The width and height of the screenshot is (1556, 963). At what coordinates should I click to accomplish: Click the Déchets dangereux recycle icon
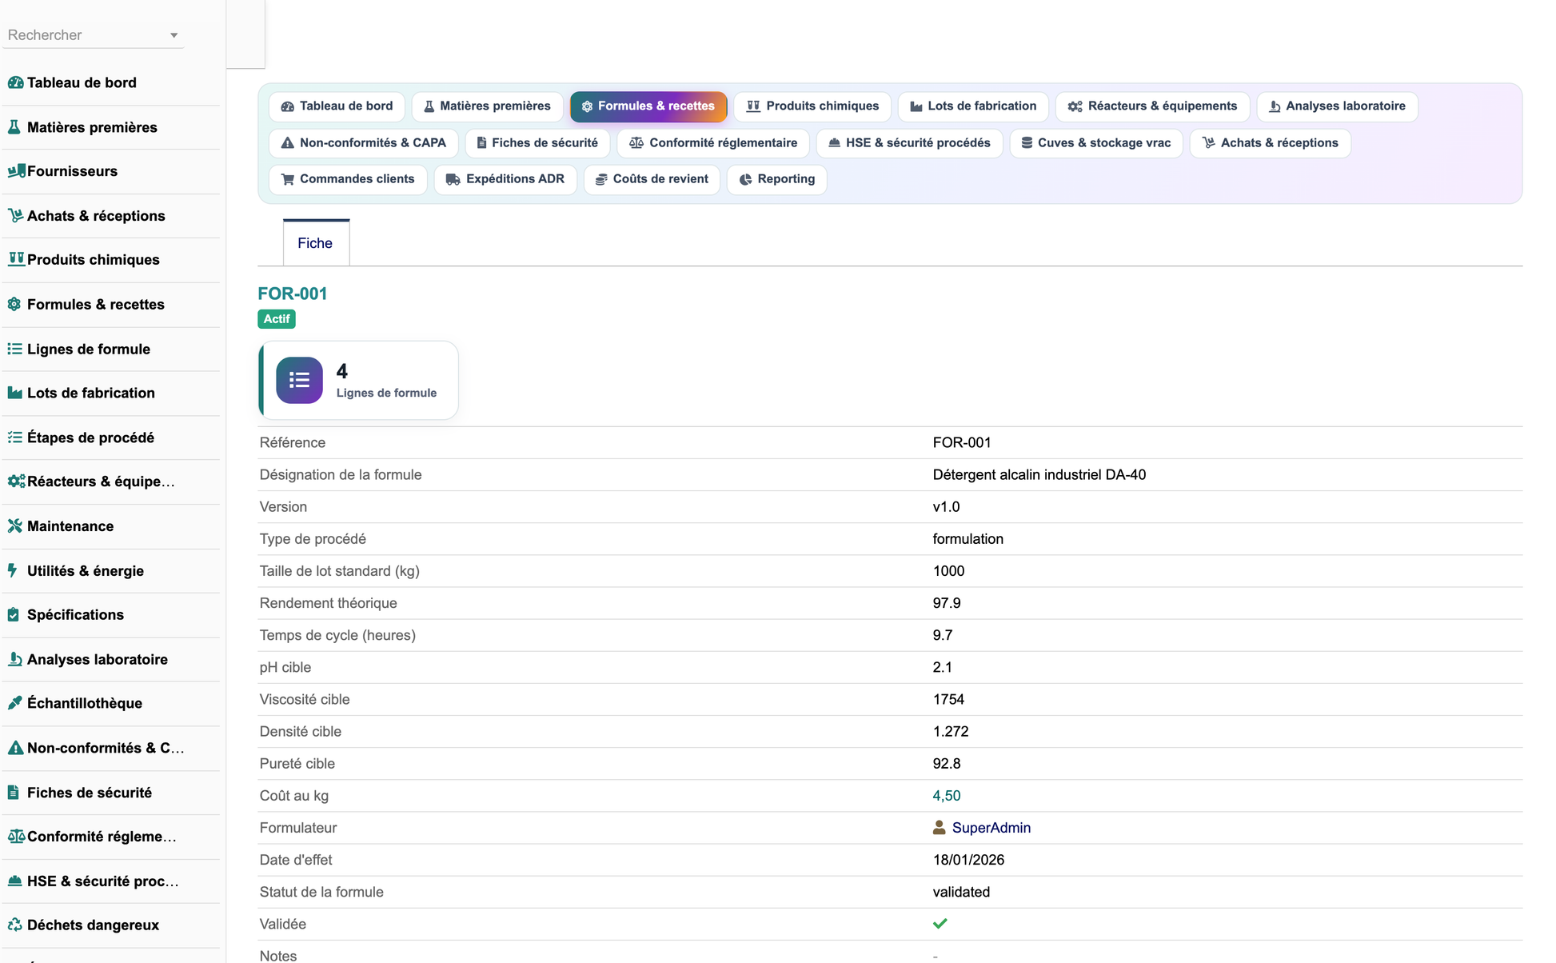(14, 925)
